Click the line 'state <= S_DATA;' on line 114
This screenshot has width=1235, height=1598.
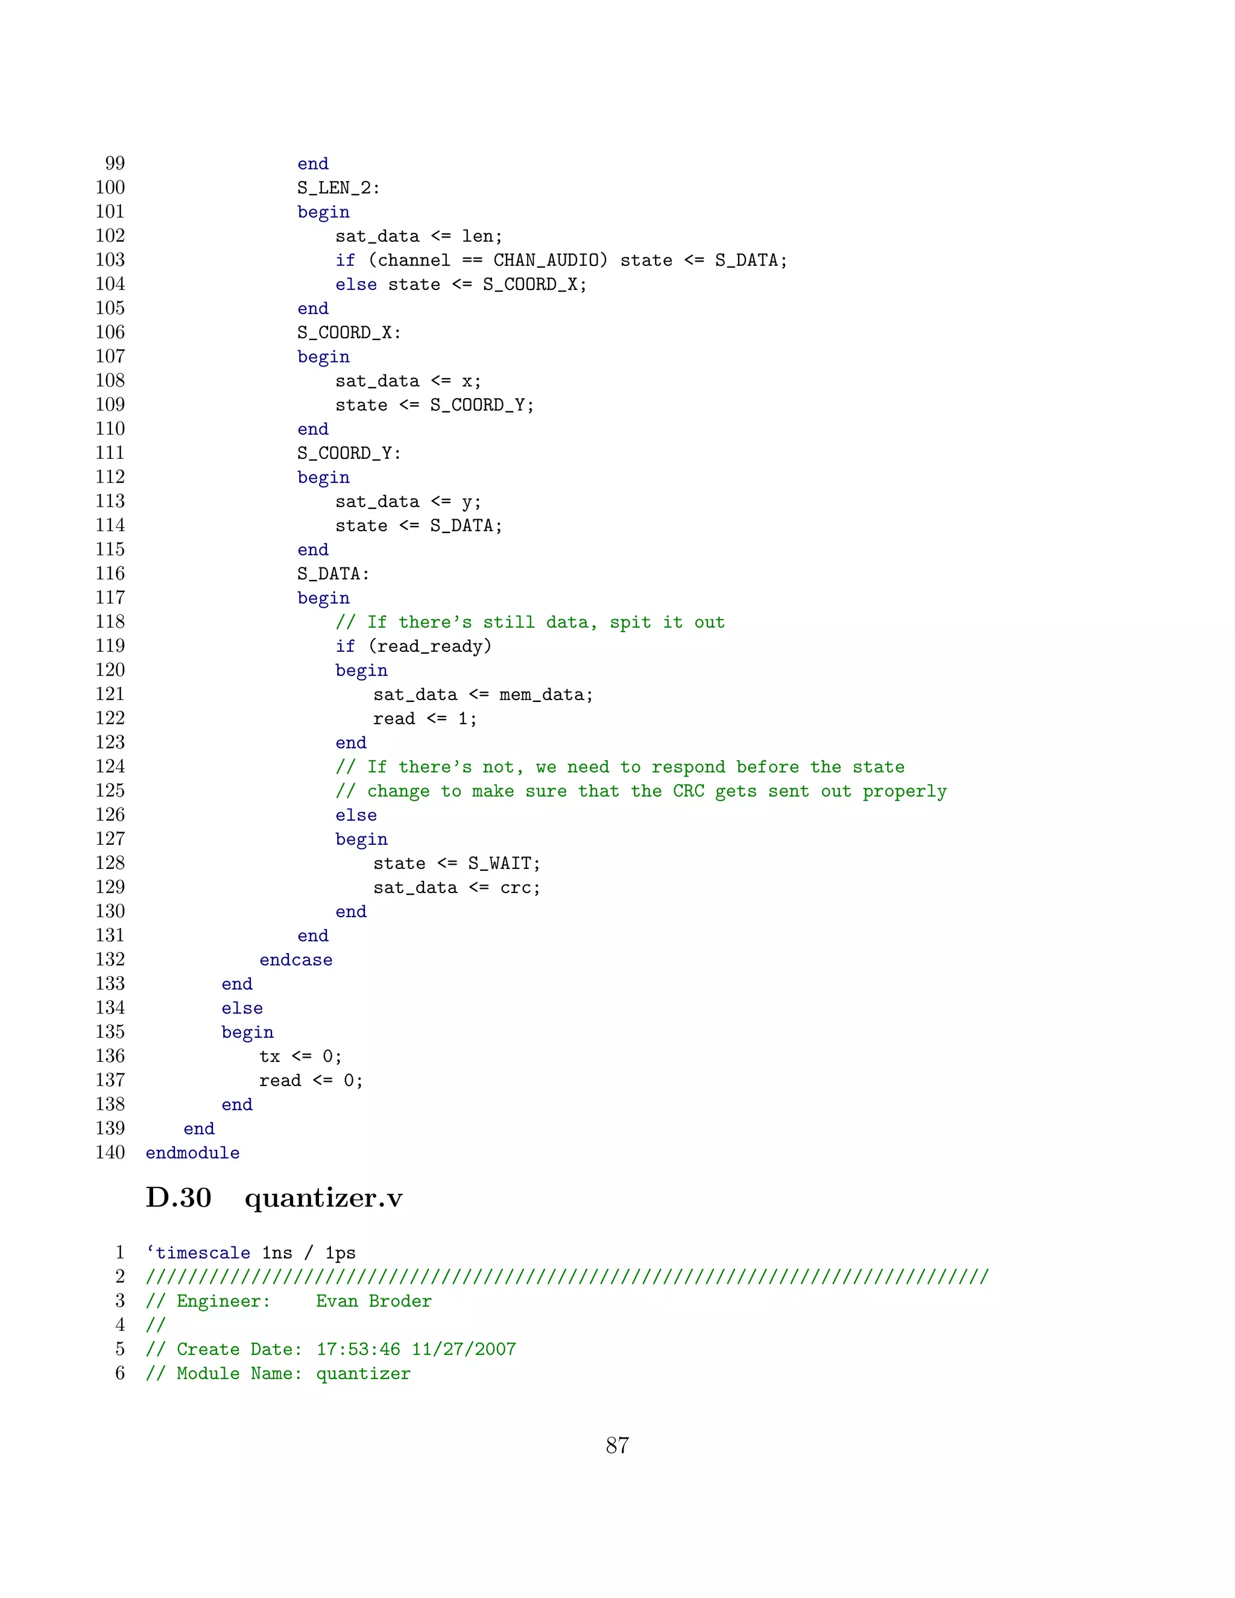[x=419, y=526]
